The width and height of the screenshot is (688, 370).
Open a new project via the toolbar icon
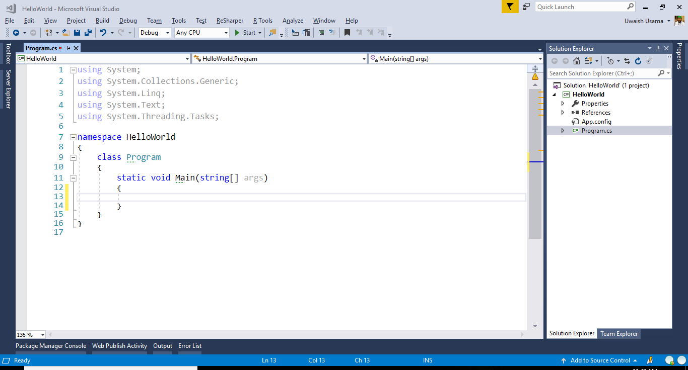click(x=49, y=32)
